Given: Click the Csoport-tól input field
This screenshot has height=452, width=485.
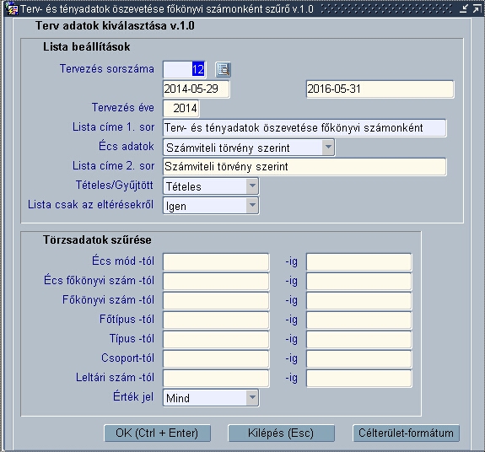Looking at the screenshot, I should click(x=216, y=358).
